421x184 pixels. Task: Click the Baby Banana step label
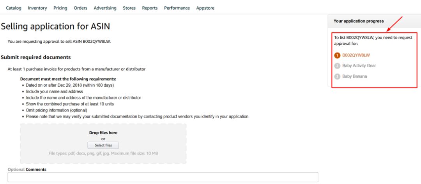354,76
